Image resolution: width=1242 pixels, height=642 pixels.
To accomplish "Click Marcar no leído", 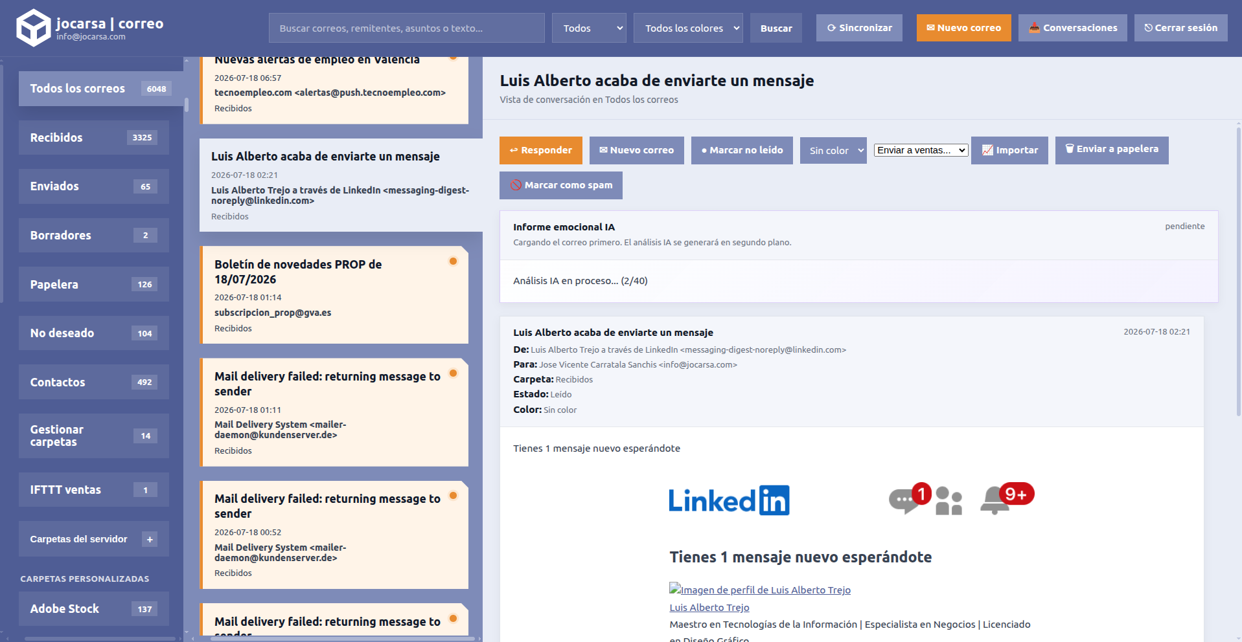I will pos(742,150).
